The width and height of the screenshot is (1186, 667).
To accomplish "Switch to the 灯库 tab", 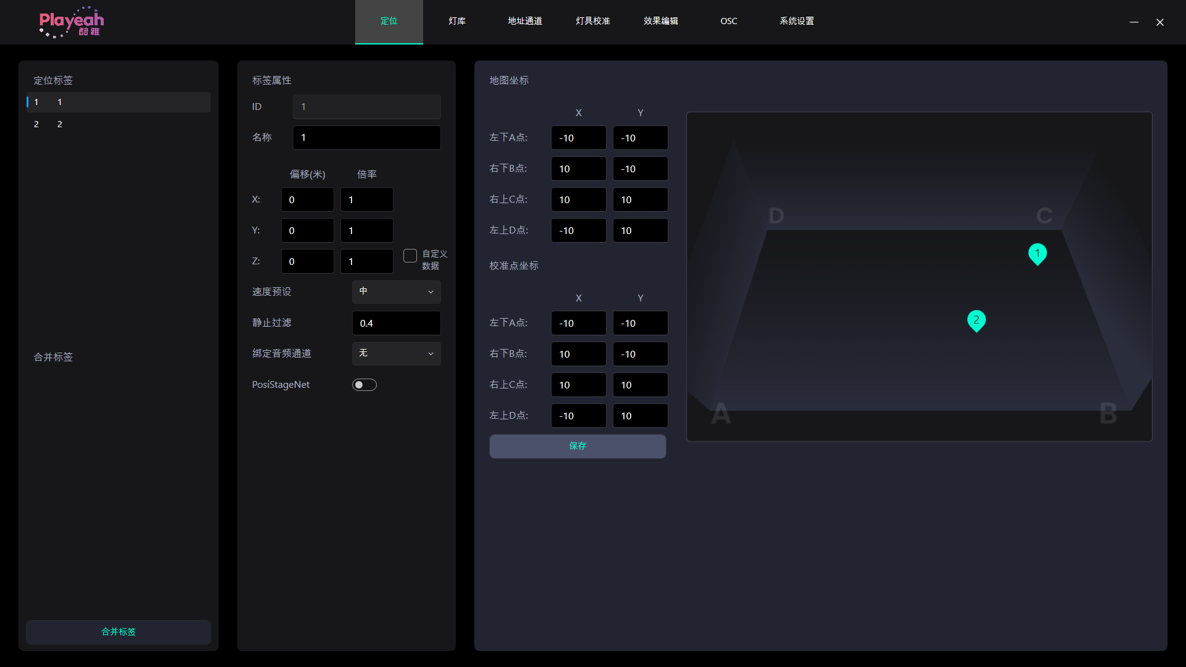I will (x=457, y=21).
